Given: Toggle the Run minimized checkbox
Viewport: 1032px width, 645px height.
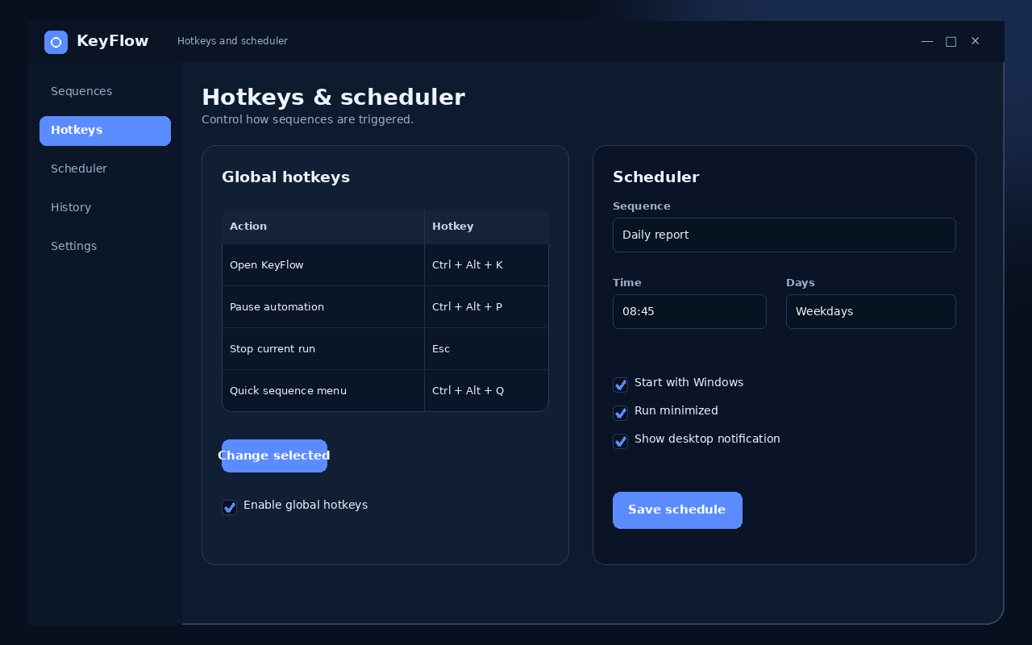Looking at the screenshot, I should pos(620,413).
